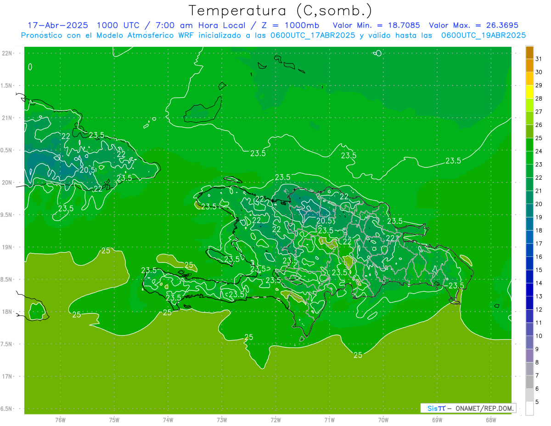The image size is (551, 426).
Task: Select the 'Z = 1000mb' level label
Action: pos(291,25)
